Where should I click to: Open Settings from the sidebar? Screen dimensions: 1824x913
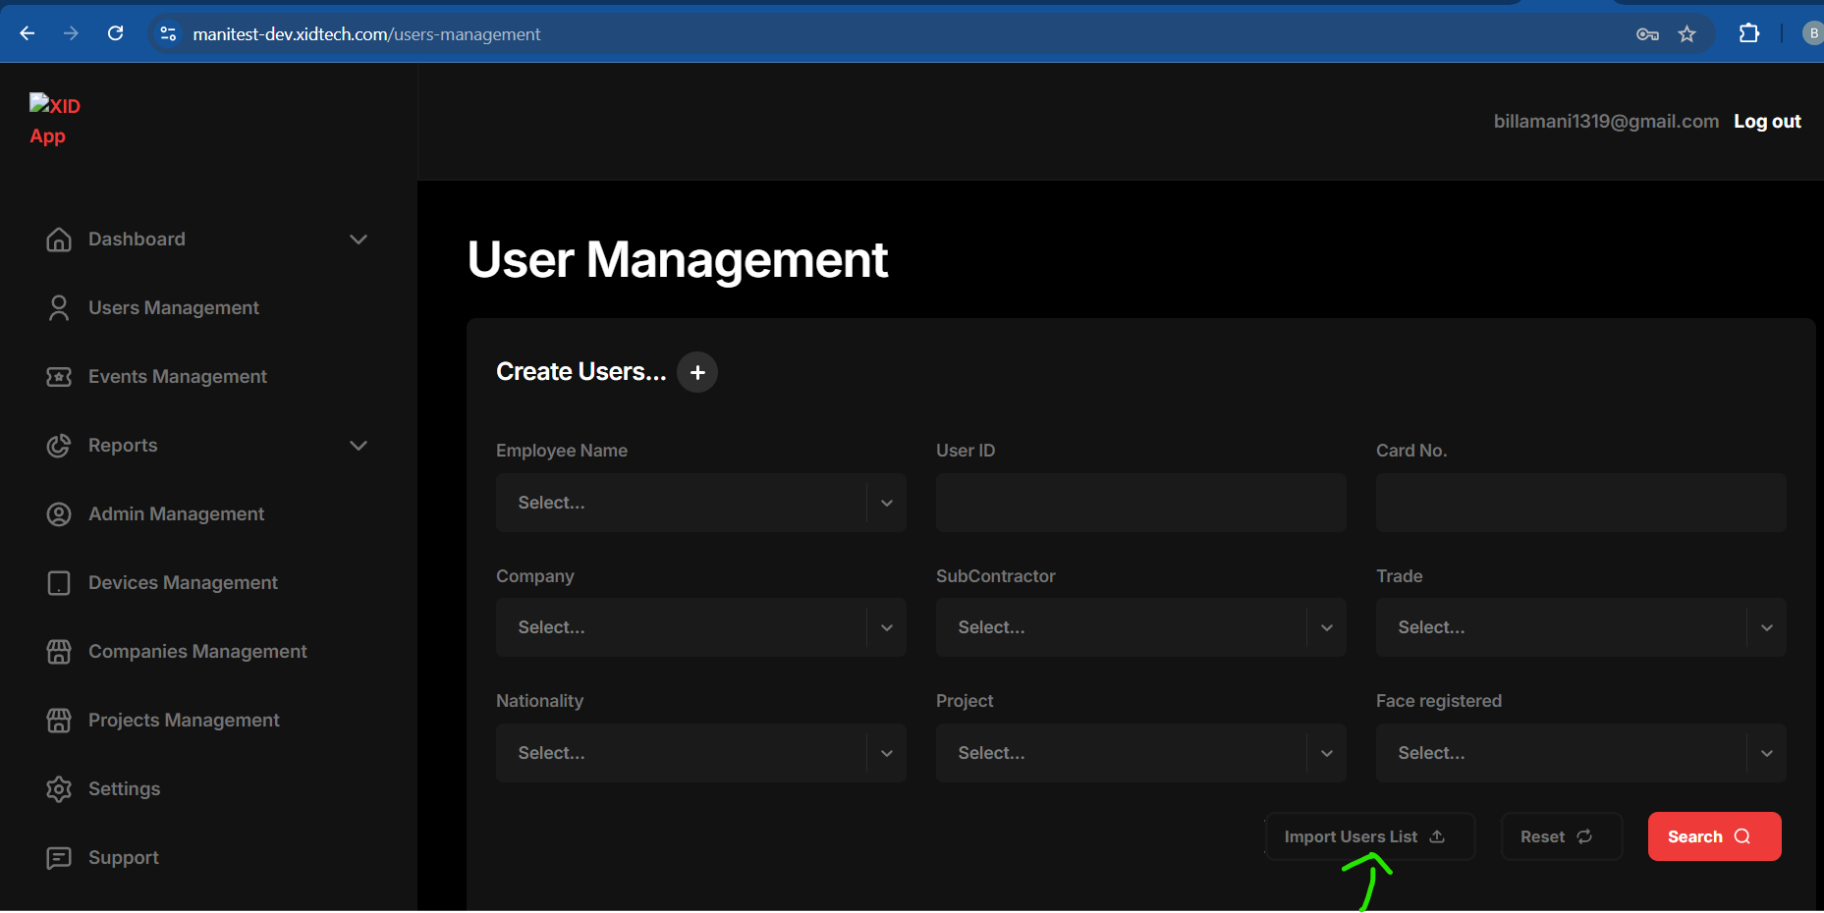124,789
